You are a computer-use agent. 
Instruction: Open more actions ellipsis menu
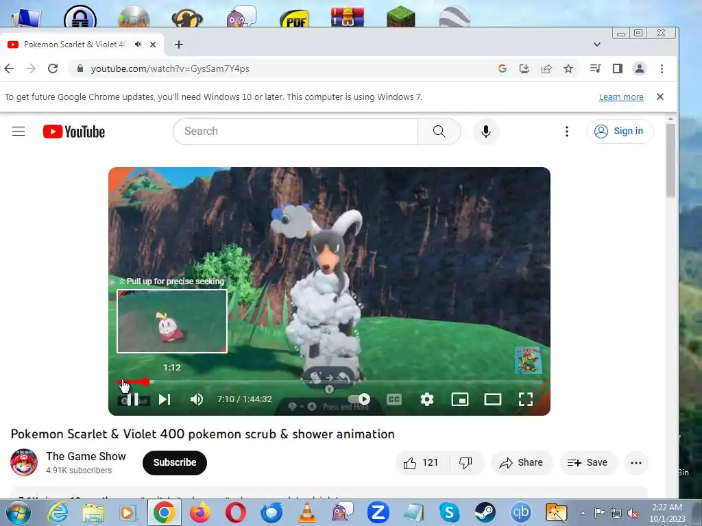636,462
